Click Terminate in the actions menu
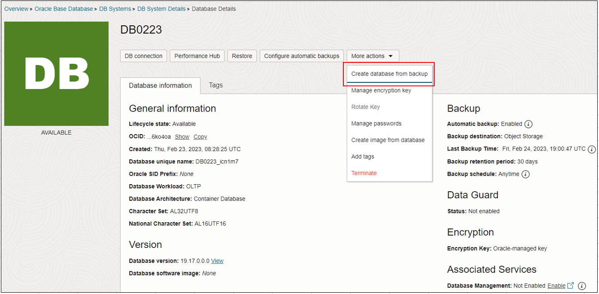 [364, 173]
